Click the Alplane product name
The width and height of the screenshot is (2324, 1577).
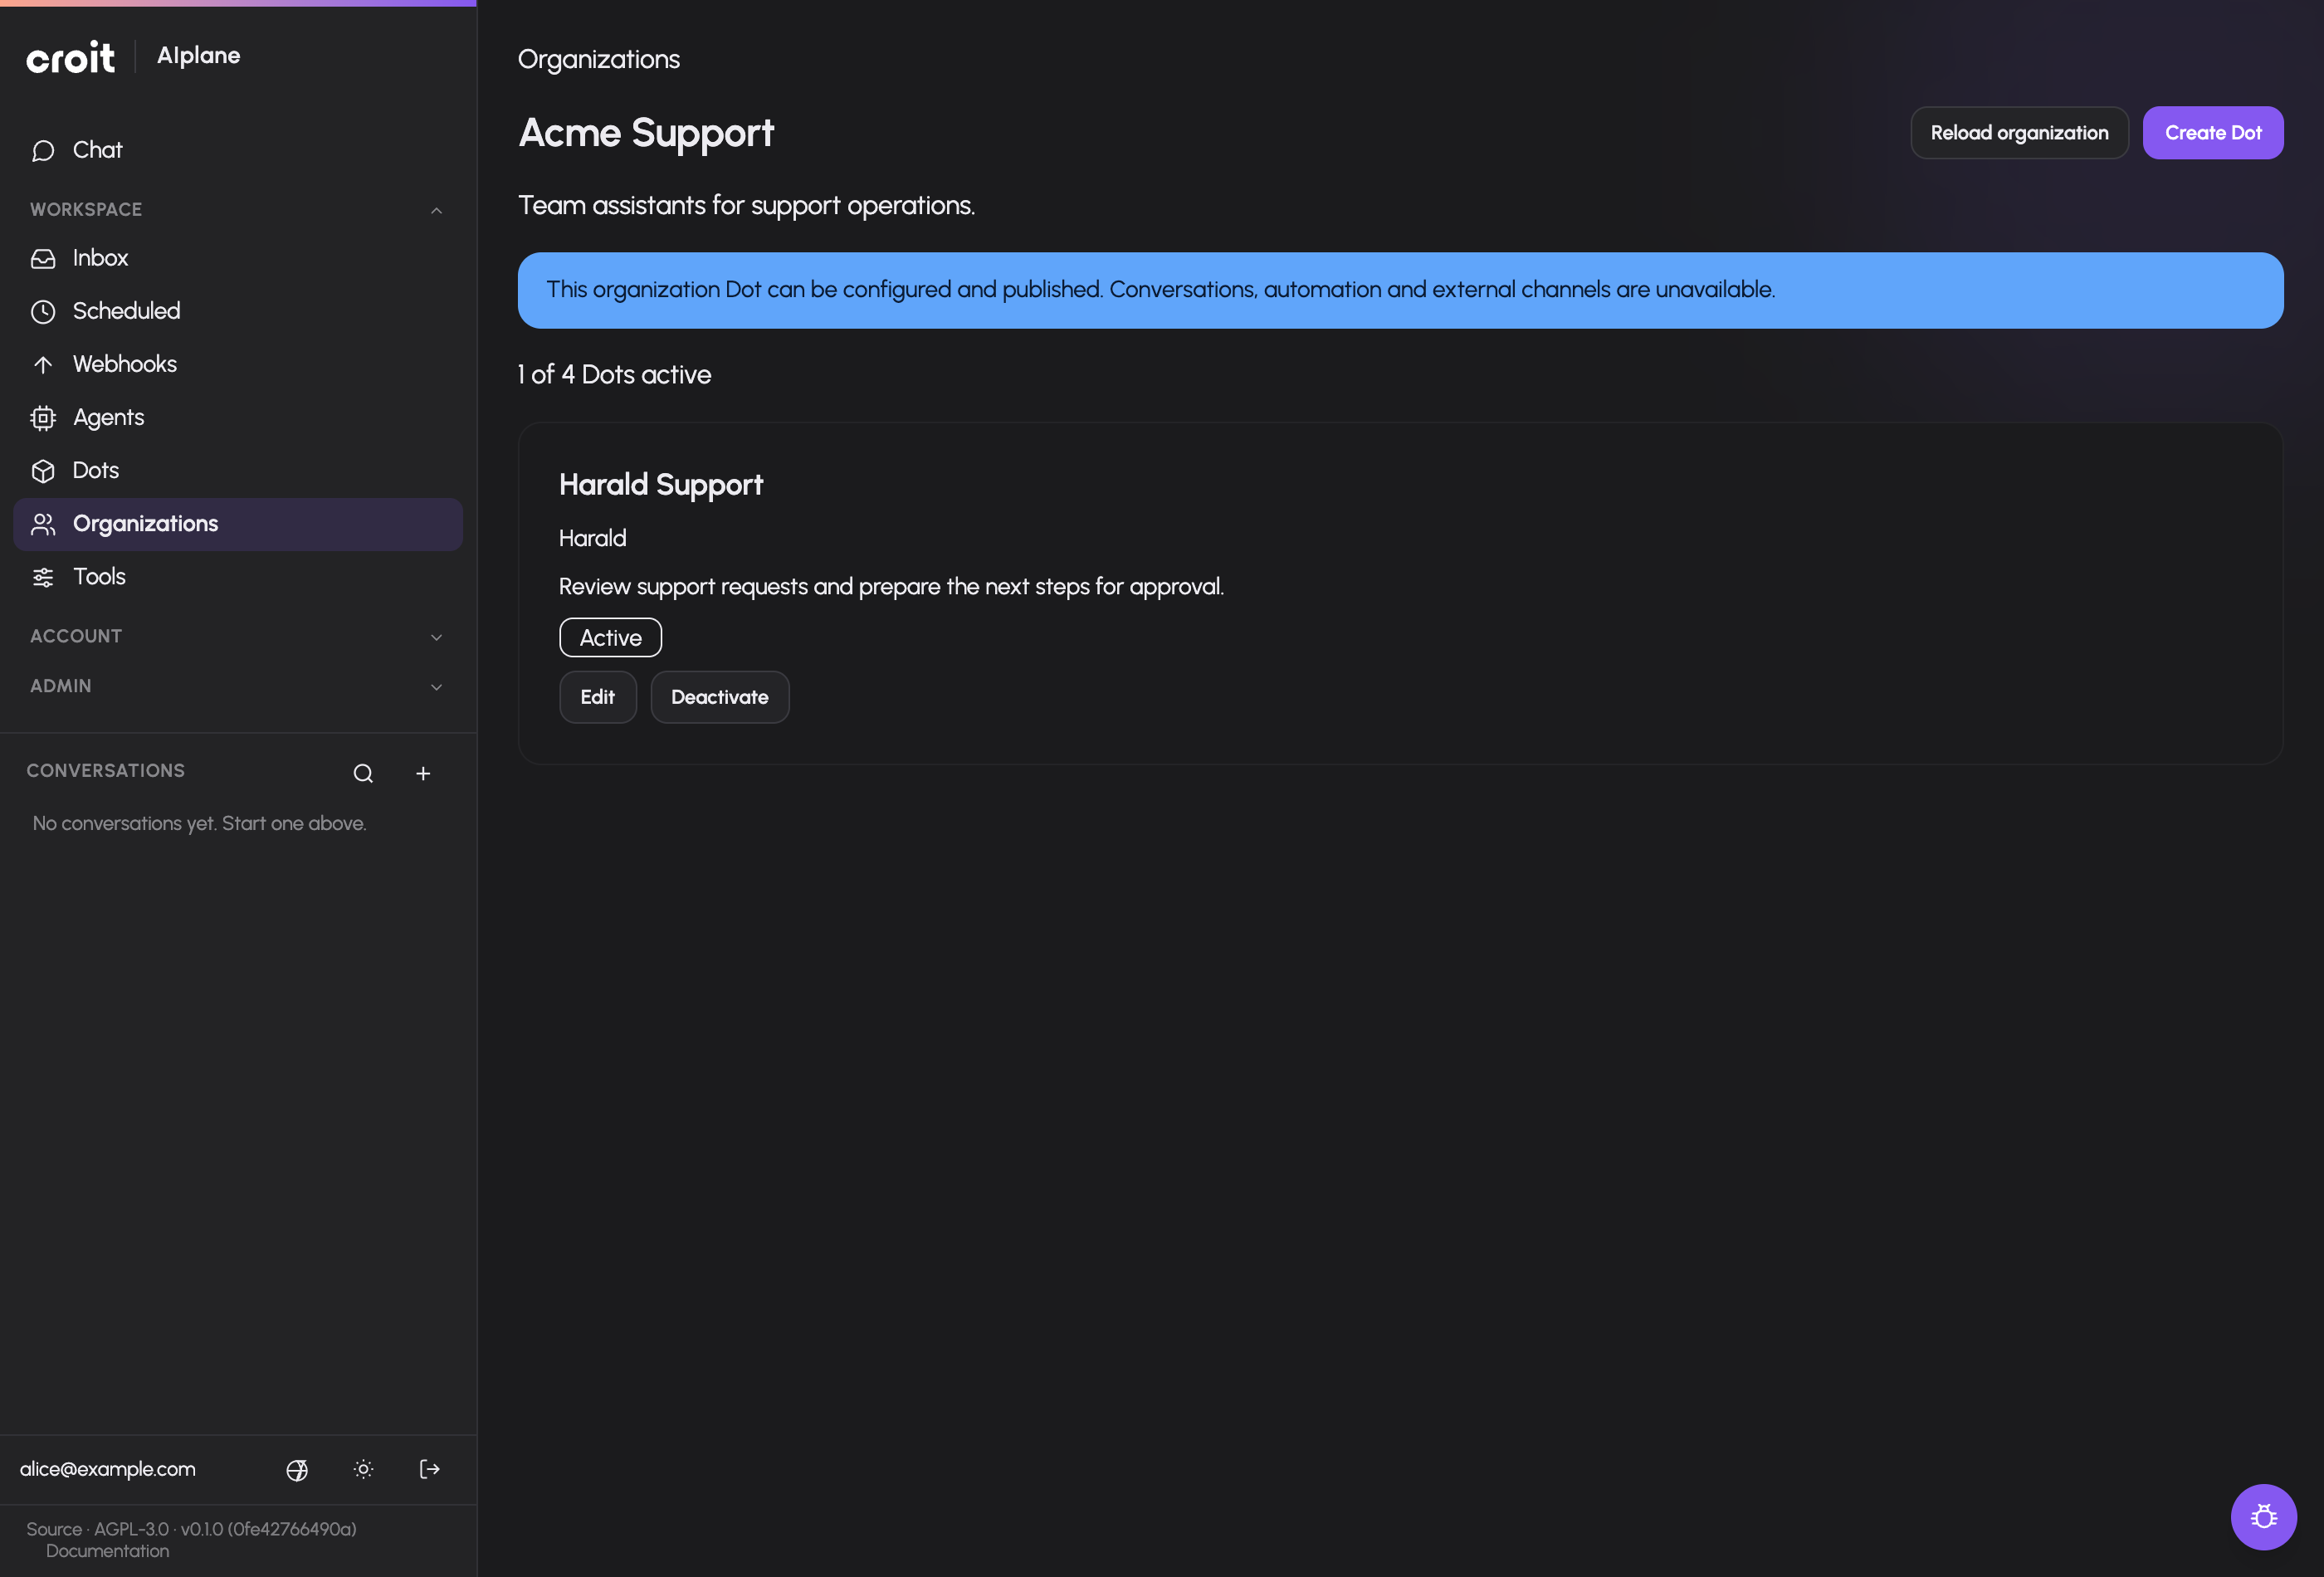pos(198,55)
